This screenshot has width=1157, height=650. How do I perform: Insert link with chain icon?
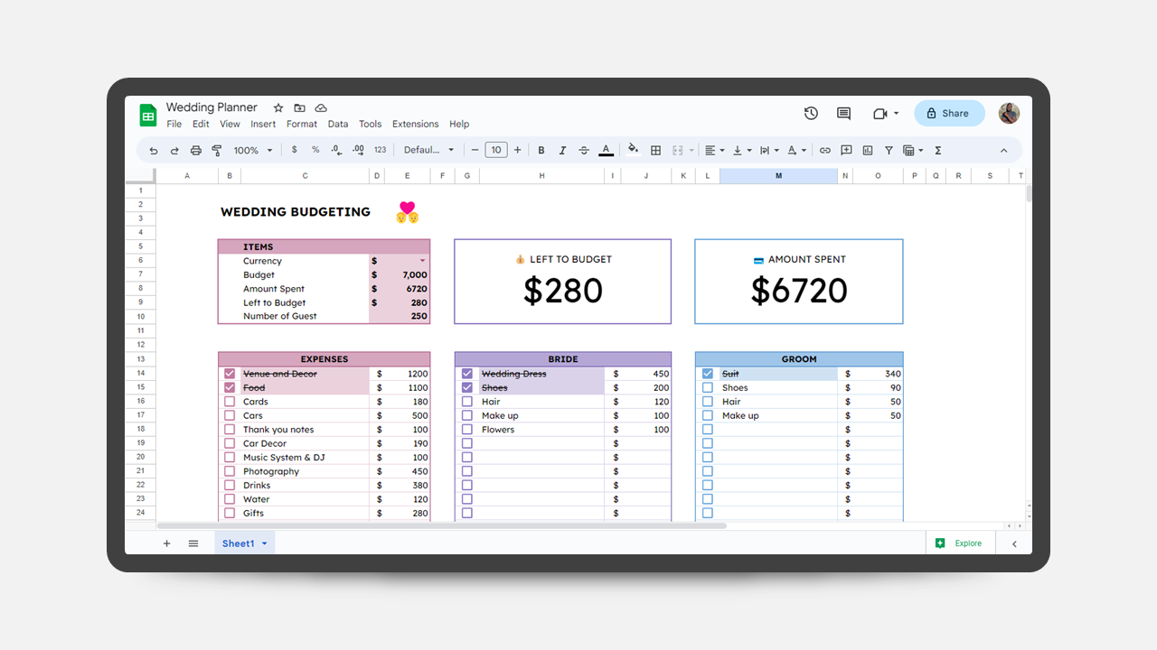coord(824,151)
